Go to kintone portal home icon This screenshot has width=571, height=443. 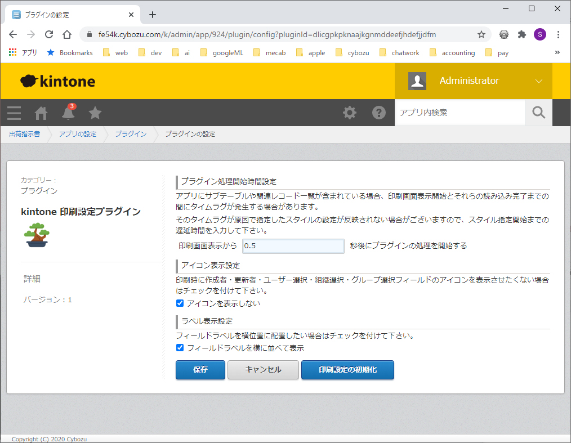41,113
